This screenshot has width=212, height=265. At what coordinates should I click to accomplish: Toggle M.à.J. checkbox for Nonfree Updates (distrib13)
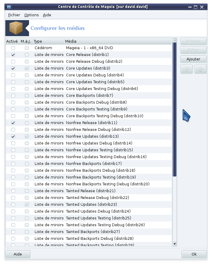coord(27,136)
